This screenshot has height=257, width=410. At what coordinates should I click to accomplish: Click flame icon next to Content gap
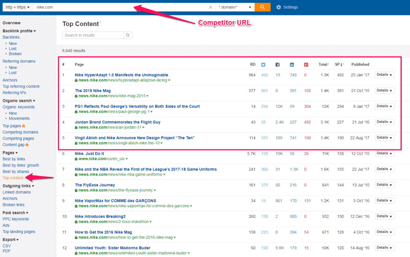(x=27, y=144)
